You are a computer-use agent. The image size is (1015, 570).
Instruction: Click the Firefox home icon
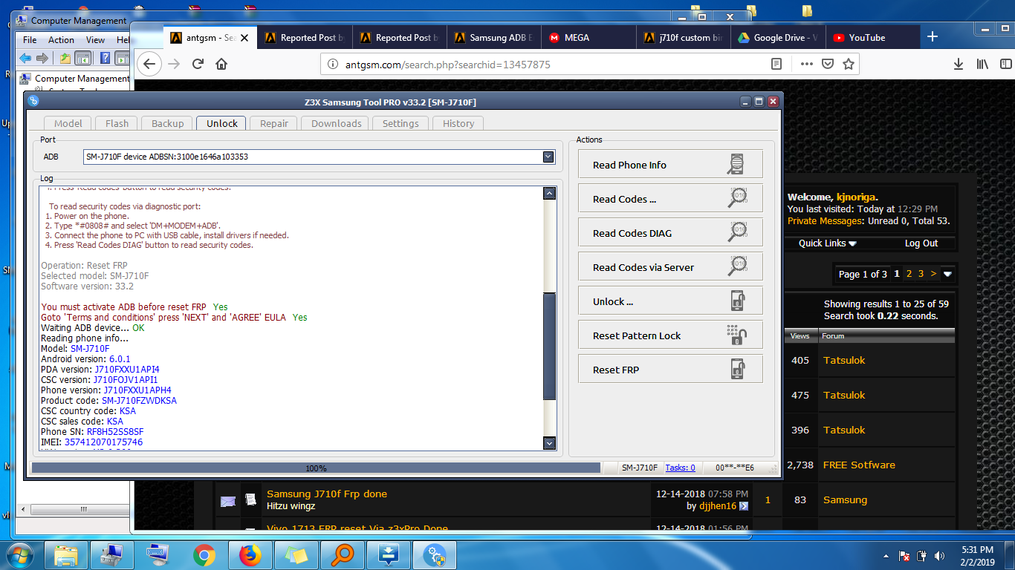point(221,64)
